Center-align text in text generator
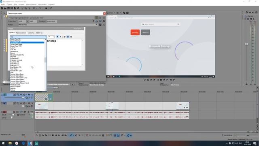The image size is (259, 146). [68, 37]
